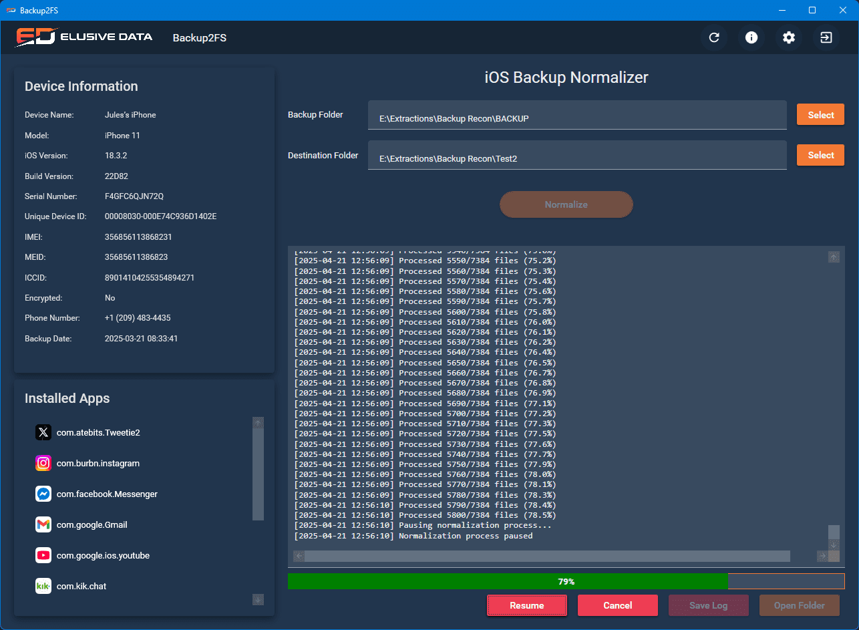Click the Kik chat app icon
The height and width of the screenshot is (630, 859).
43,586
